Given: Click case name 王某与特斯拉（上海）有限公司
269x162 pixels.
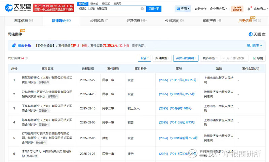Looking at the screenshot, I should pos(47,108).
